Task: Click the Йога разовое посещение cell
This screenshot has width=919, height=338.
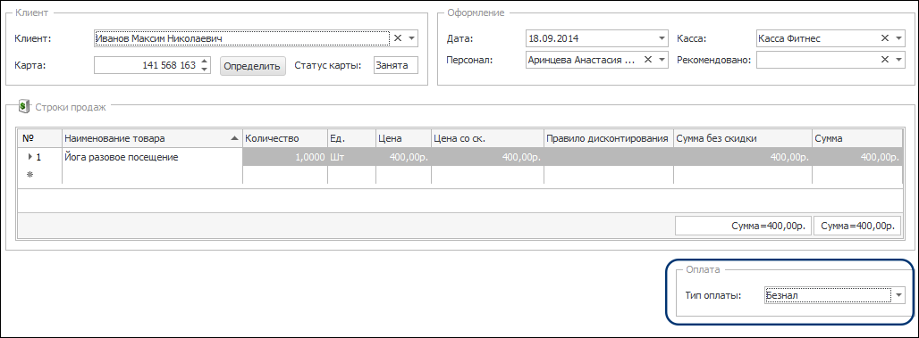Action: click(152, 157)
